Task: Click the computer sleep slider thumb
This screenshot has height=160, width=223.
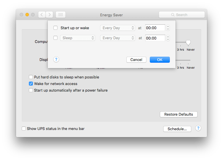Action: click(188, 43)
